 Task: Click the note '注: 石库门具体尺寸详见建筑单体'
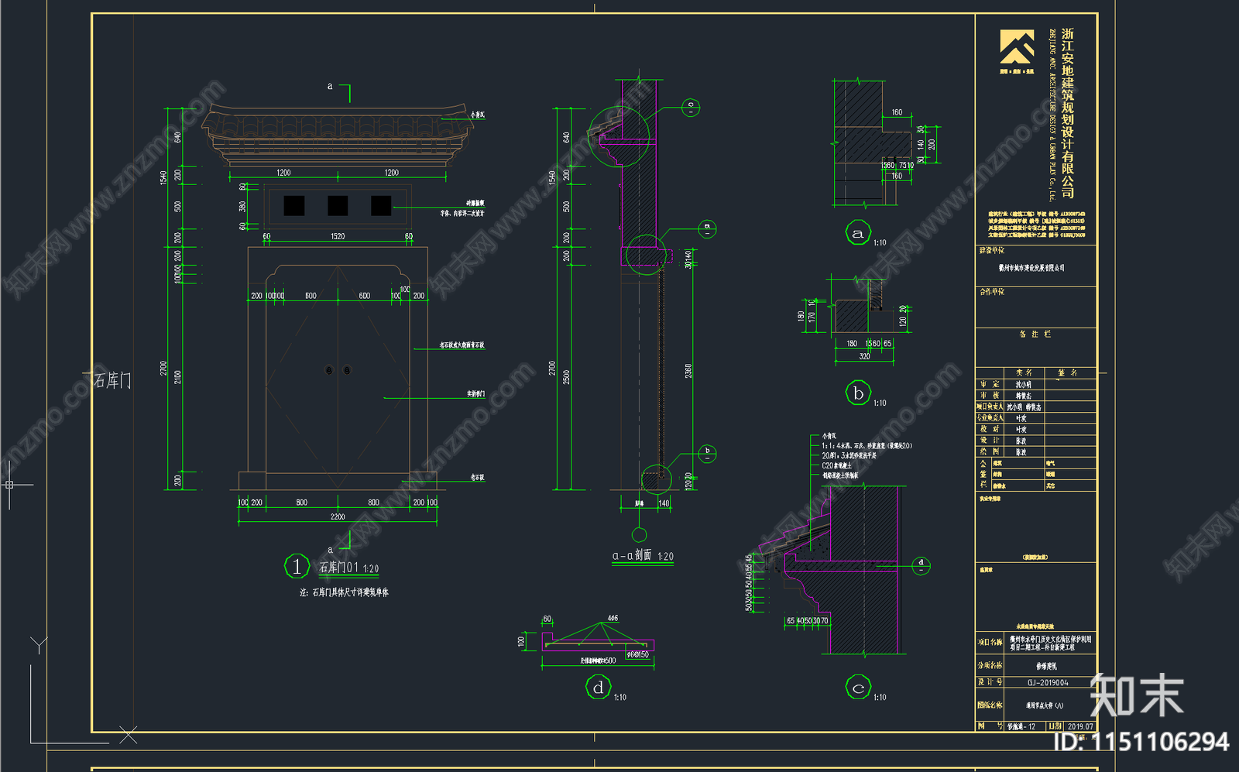344,592
